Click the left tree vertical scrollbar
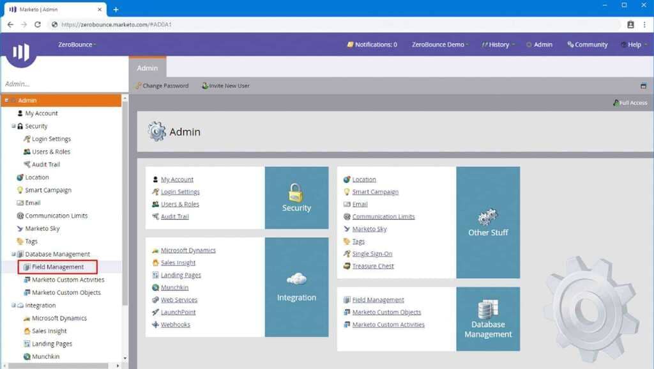The width and height of the screenshot is (654, 369). pyautogui.click(x=125, y=205)
